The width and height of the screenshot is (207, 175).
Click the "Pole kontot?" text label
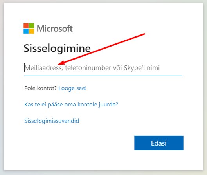point(41,88)
